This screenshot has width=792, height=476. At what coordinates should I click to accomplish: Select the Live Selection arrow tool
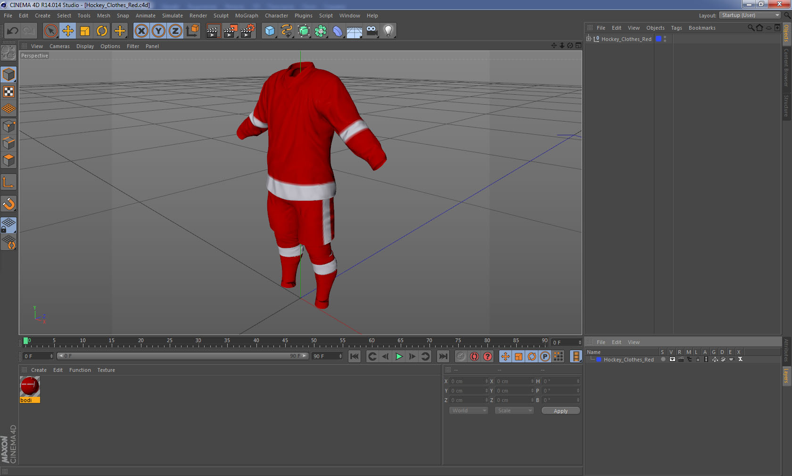click(x=50, y=31)
